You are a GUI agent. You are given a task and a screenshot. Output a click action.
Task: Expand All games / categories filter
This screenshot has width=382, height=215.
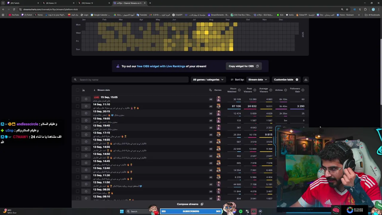pos(208,80)
